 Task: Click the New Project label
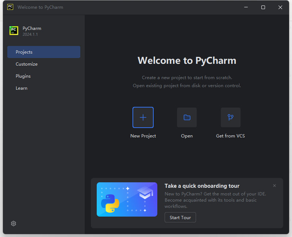click(143, 136)
